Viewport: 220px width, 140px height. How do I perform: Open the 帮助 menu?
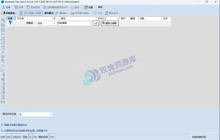(x=100, y=7)
